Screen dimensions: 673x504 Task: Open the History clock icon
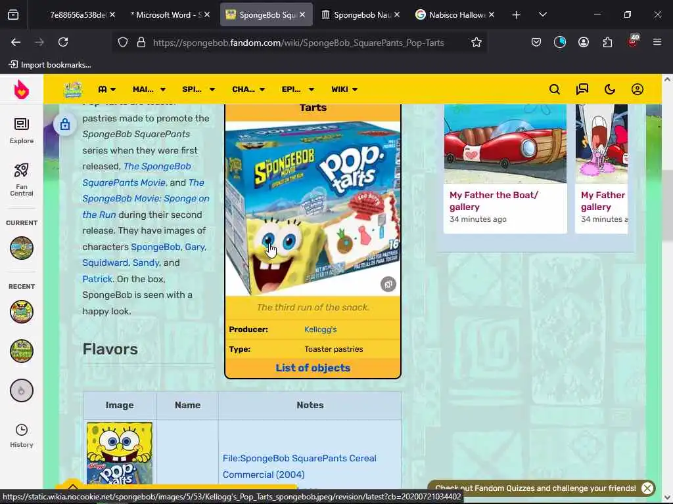(22, 436)
